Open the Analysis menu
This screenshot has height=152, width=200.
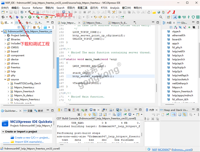coord(115,8)
